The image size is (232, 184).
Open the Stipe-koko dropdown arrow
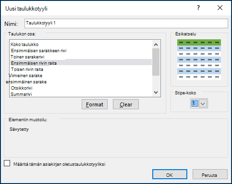click(203, 103)
